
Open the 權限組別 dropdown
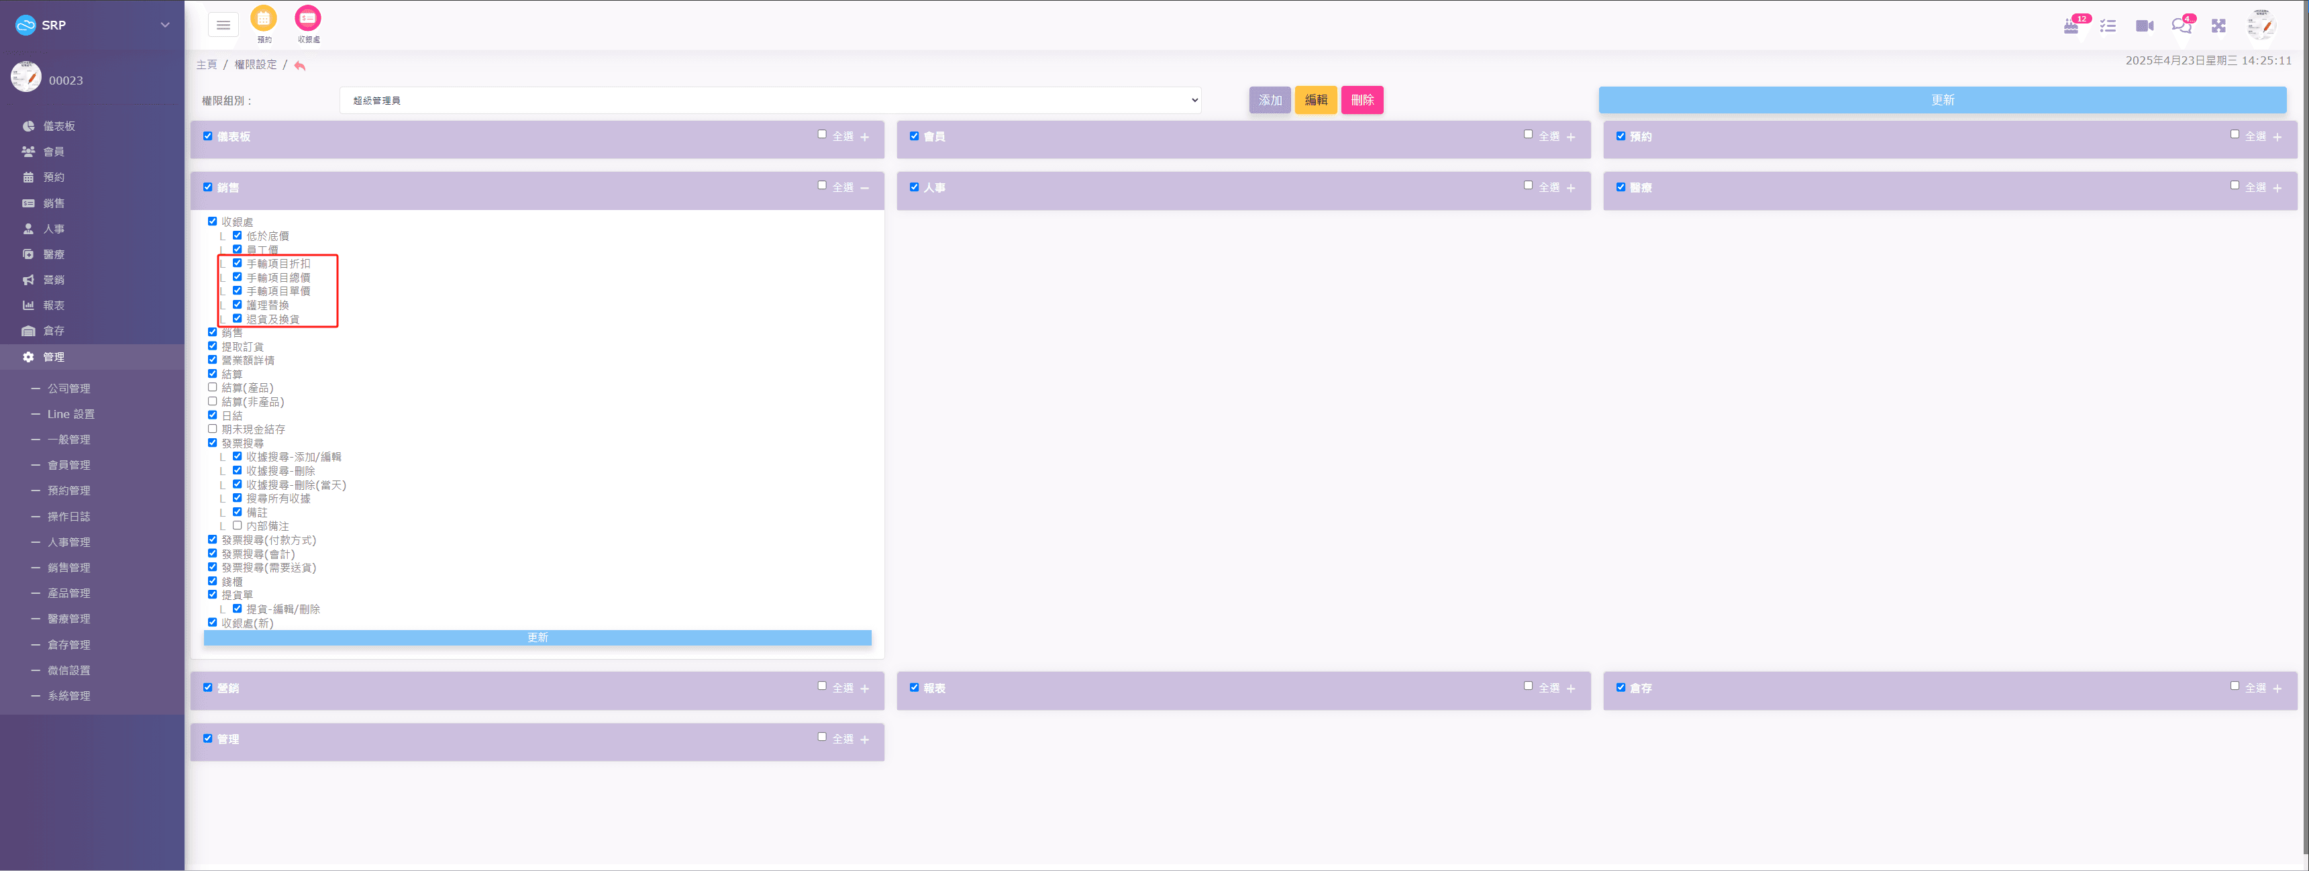(x=770, y=101)
